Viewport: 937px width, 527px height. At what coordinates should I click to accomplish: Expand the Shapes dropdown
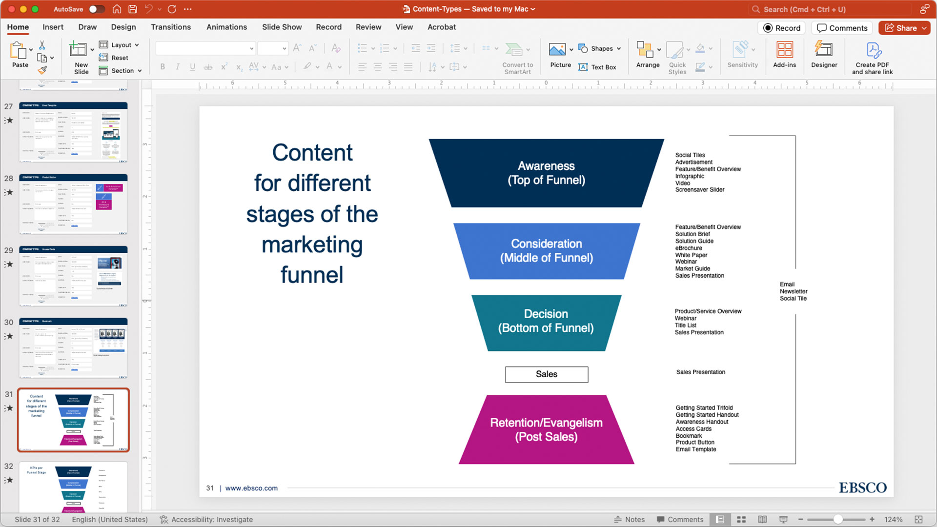(x=600, y=48)
